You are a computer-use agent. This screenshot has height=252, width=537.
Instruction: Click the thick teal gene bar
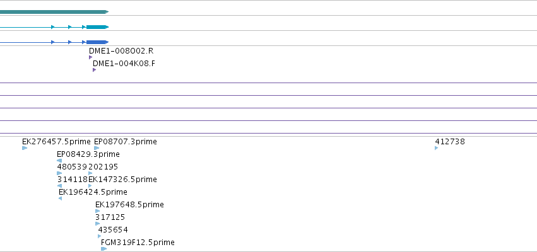tap(54, 12)
